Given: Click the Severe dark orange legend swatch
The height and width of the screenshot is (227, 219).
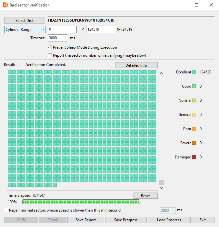Looking at the screenshot, I should (x=194, y=143).
